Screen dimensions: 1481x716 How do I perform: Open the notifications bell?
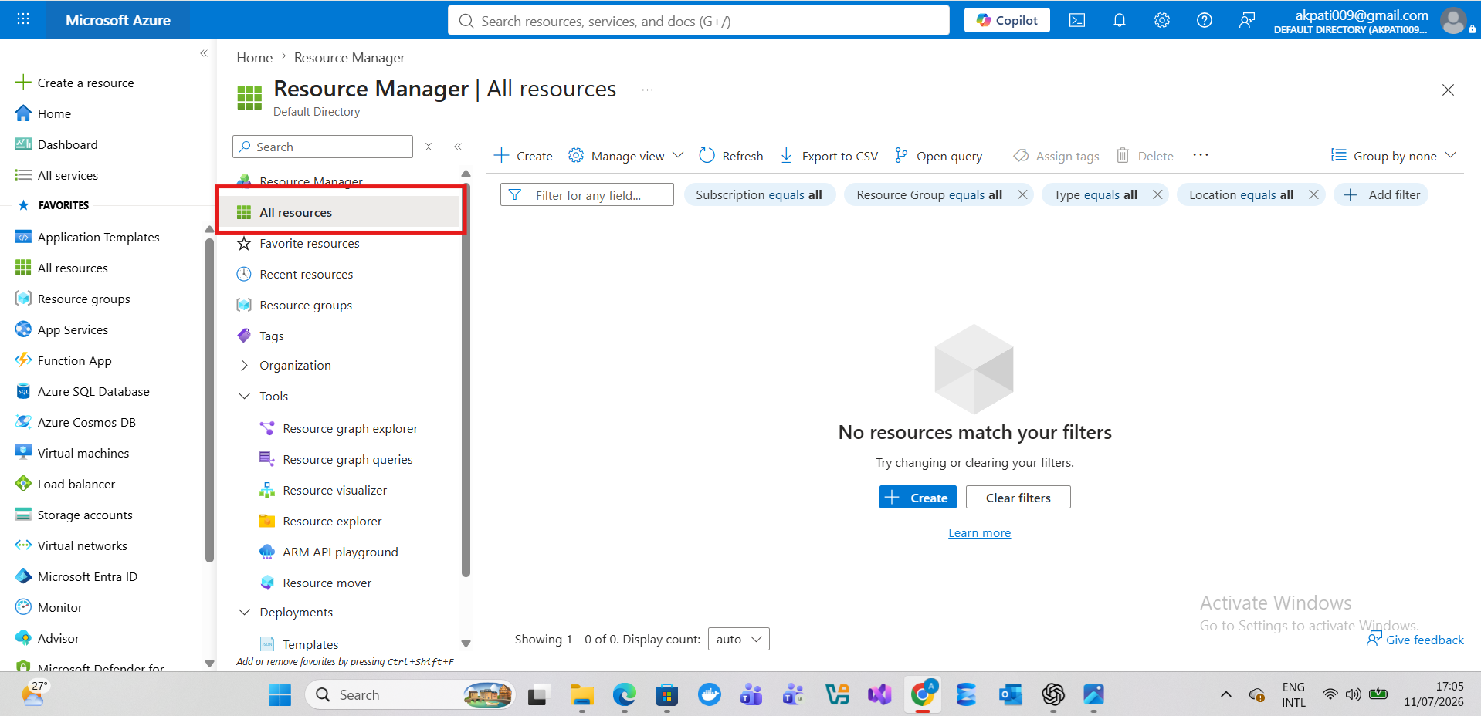pyautogui.click(x=1120, y=21)
